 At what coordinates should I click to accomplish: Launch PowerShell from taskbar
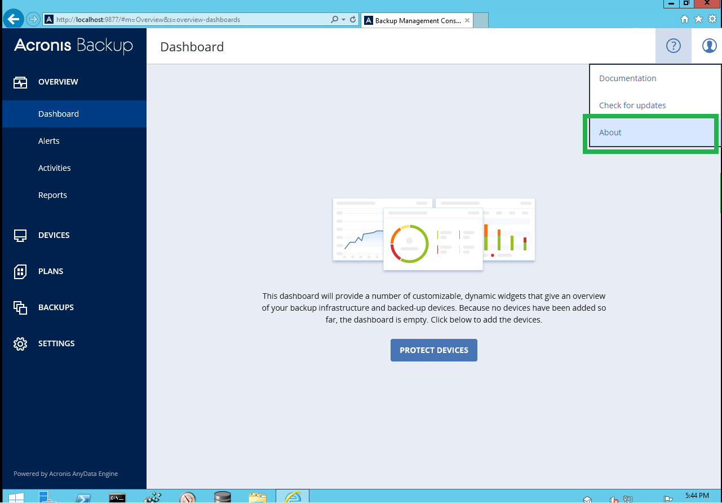coord(85,497)
